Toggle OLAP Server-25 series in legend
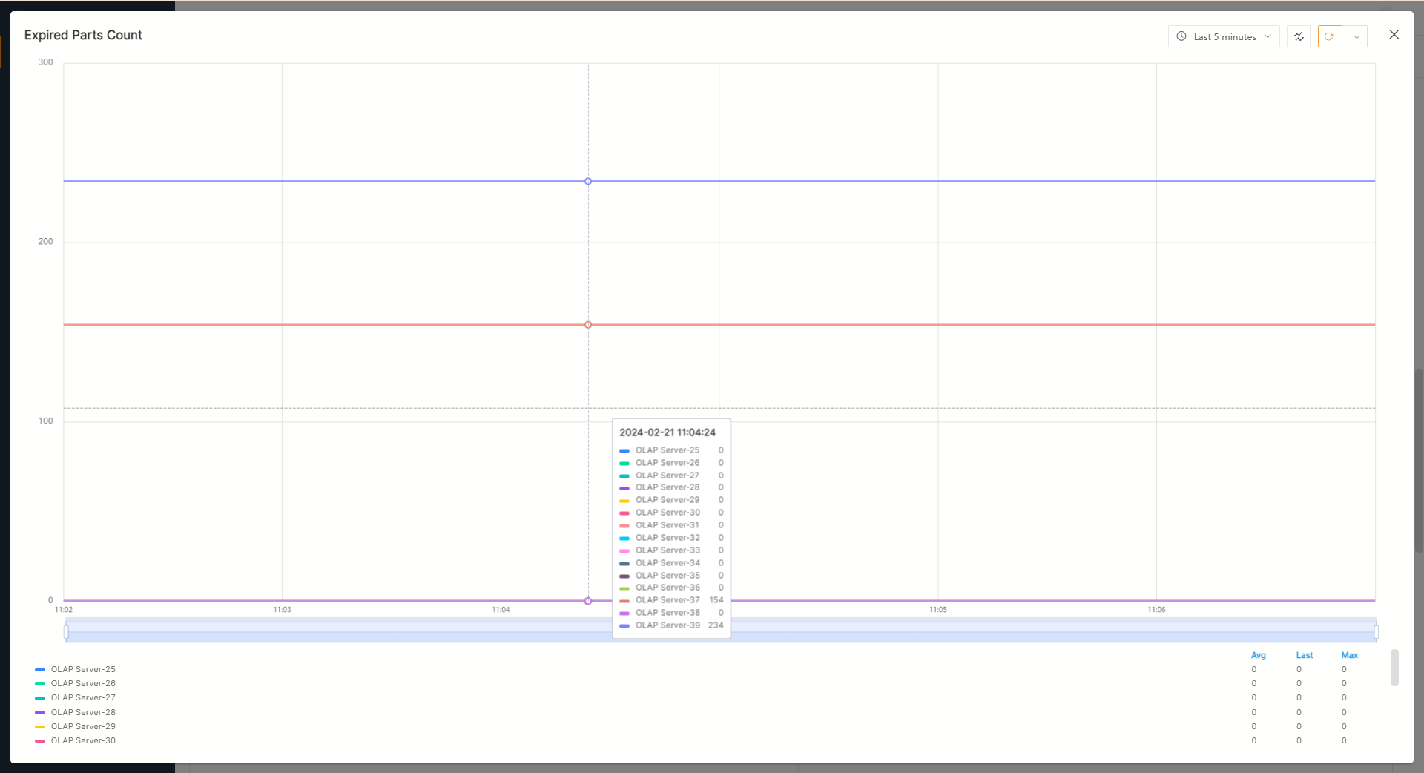Image resolution: width=1424 pixels, height=773 pixels. tap(82, 669)
